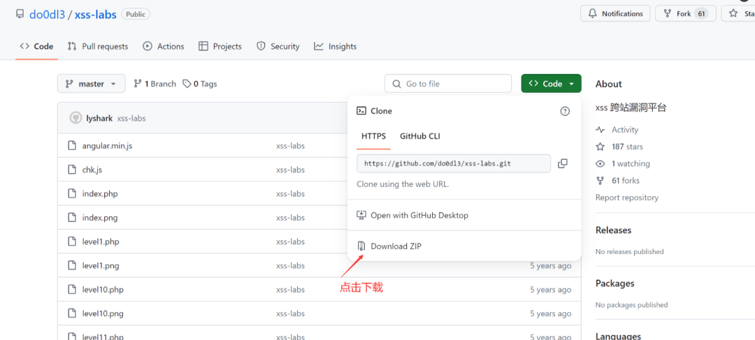Open the 1 Branch link
The image size is (755, 340).
point(155,84)
